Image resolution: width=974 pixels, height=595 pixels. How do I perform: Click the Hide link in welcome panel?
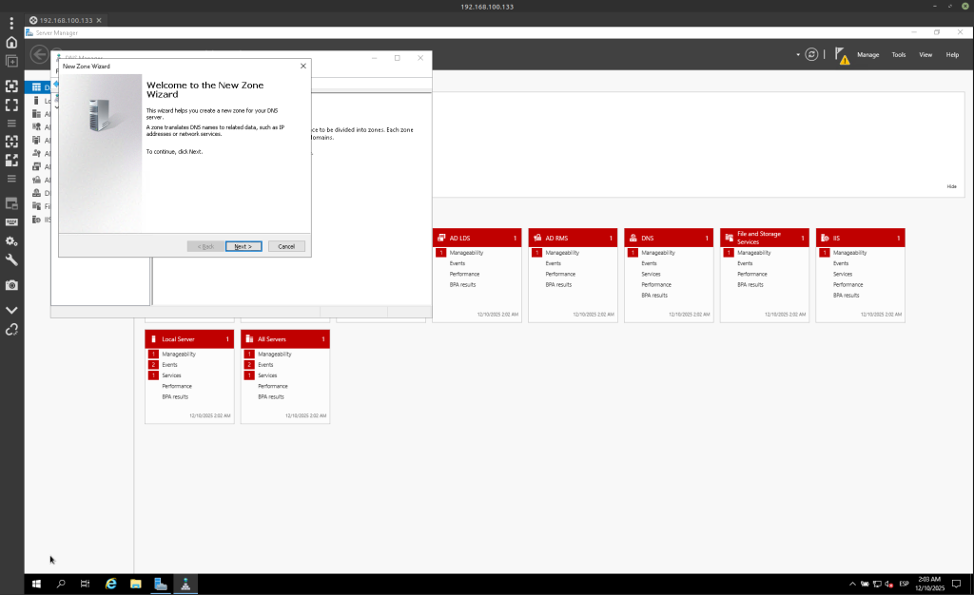pos(951,186)
